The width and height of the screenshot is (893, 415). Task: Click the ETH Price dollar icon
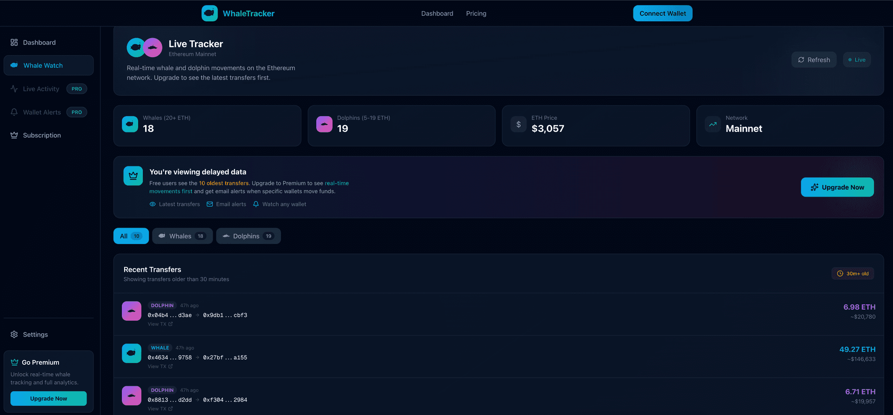pos(518,124)
